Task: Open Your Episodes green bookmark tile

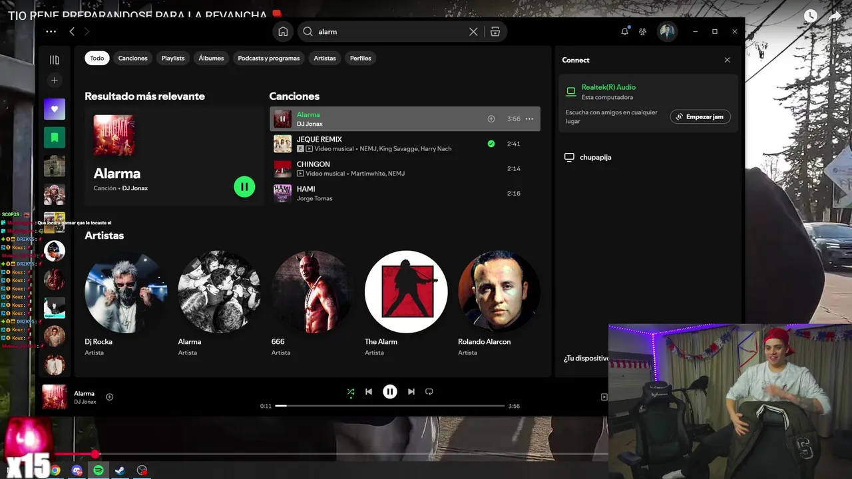Action: 55,138
